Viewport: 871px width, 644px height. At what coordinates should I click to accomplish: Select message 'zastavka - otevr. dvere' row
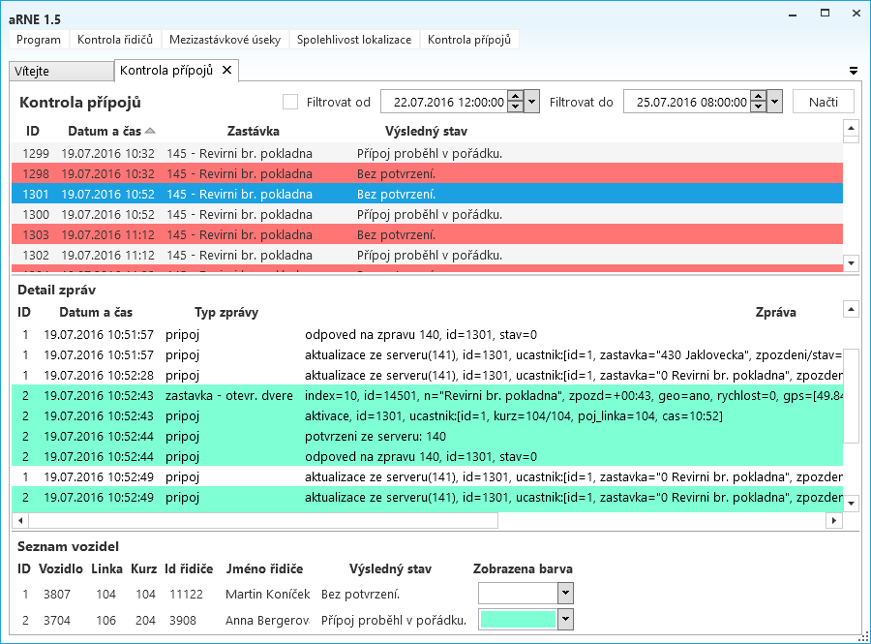point(427,396)
